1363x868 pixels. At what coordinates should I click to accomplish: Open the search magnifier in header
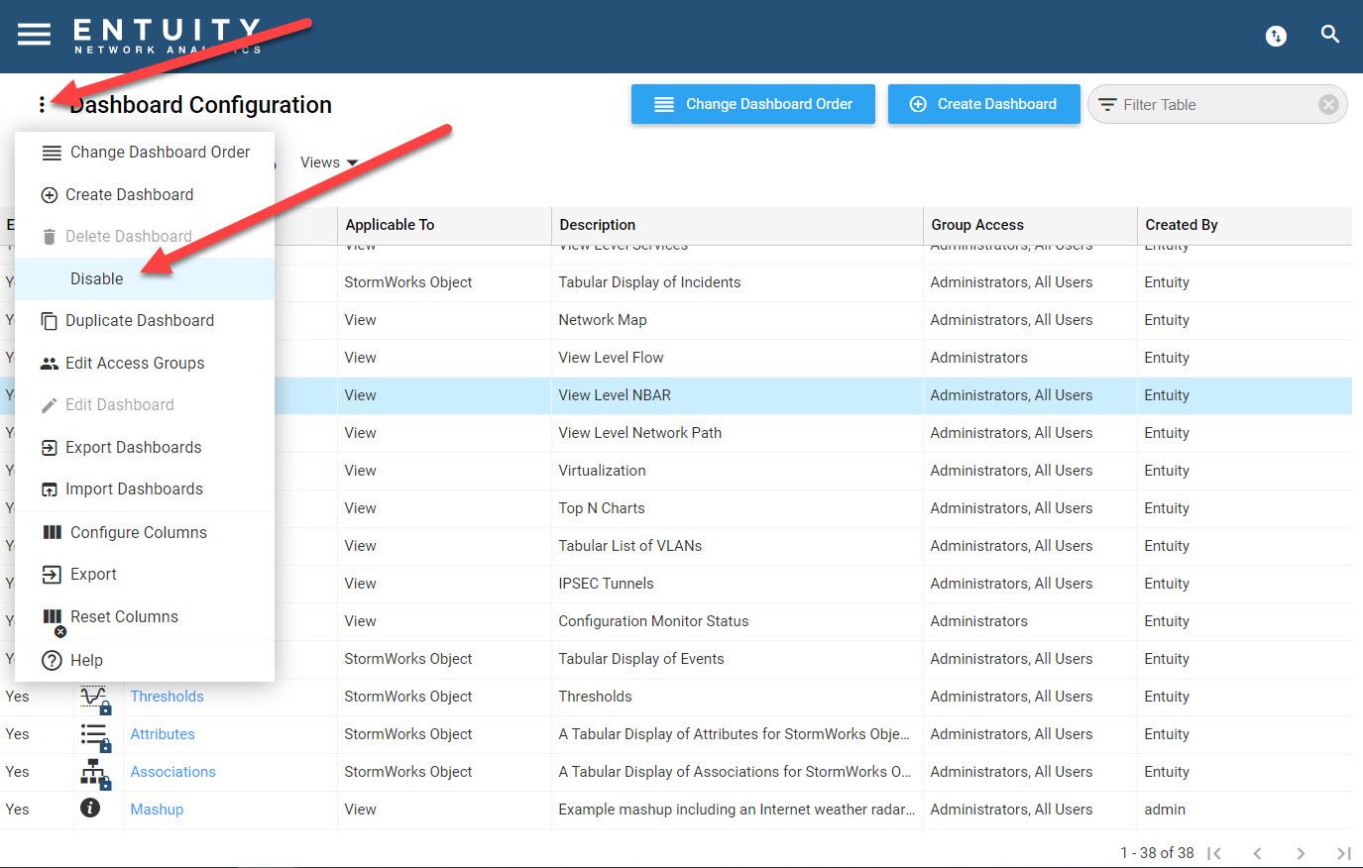1330,35
